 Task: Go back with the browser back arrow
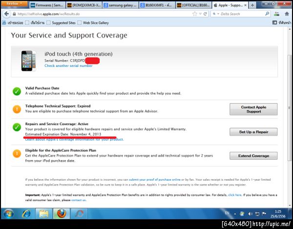[x=6, y=14]
